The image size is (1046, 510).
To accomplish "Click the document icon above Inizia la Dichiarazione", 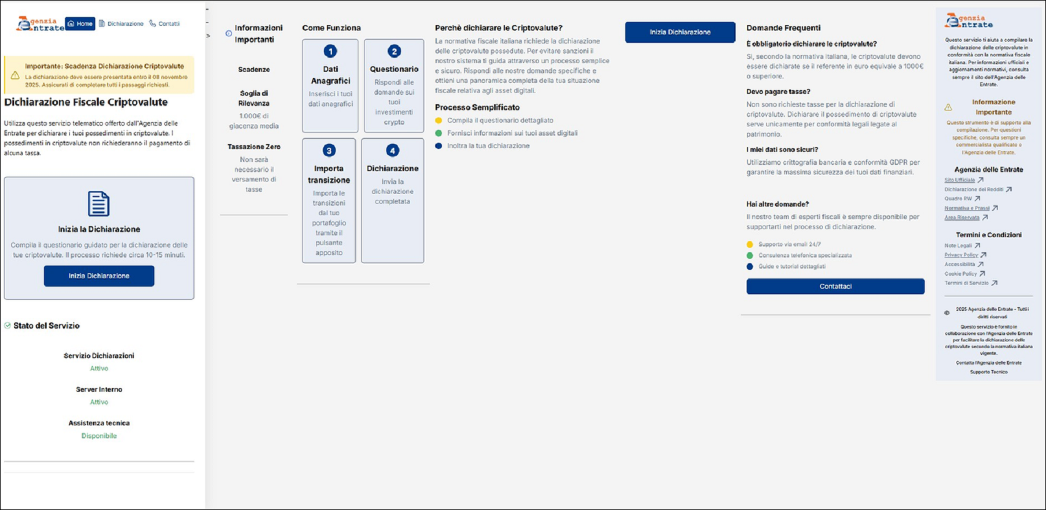I will tap(99, 204).
